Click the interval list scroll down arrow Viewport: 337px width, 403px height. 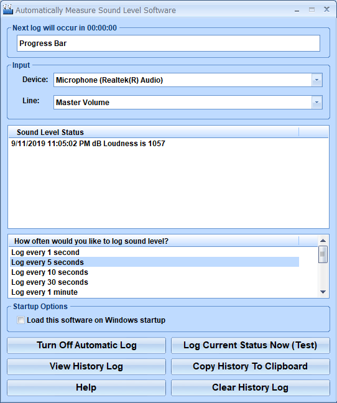coord(323,292)
